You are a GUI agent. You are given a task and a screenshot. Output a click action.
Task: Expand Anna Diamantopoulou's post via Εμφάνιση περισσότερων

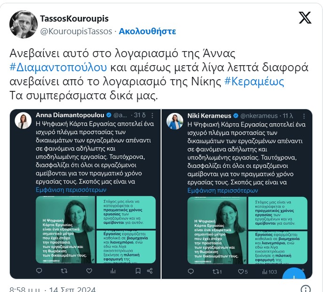pyautogui.click(x=71, y=190)
